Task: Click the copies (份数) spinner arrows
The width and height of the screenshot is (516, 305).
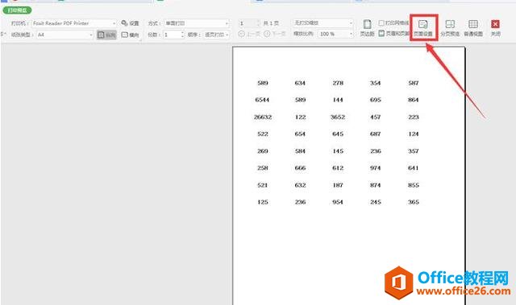Action: [183, 35]
